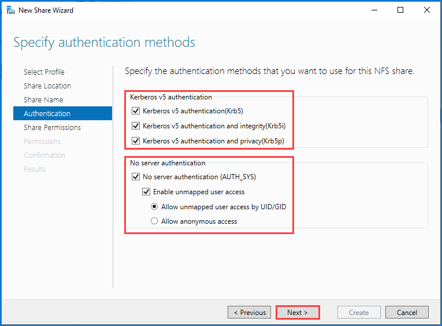Screen dimensions: 442x326
Task: Minimize the New Share Wizard window
Action: pyautogui.click(x=374, y=10)
